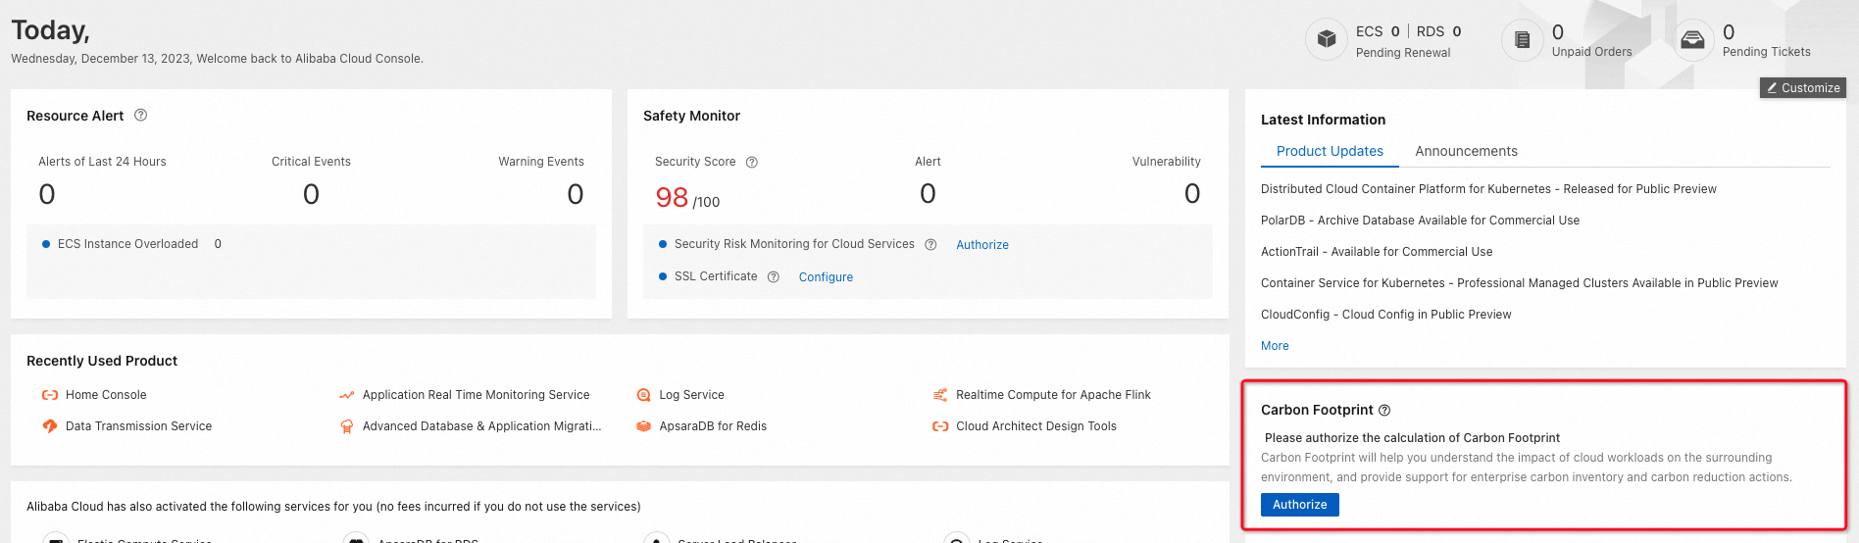The height and width of the screenshot is (543, 1859).
Task: Click the Unpaid Orders document icon
Action: 1522,40
